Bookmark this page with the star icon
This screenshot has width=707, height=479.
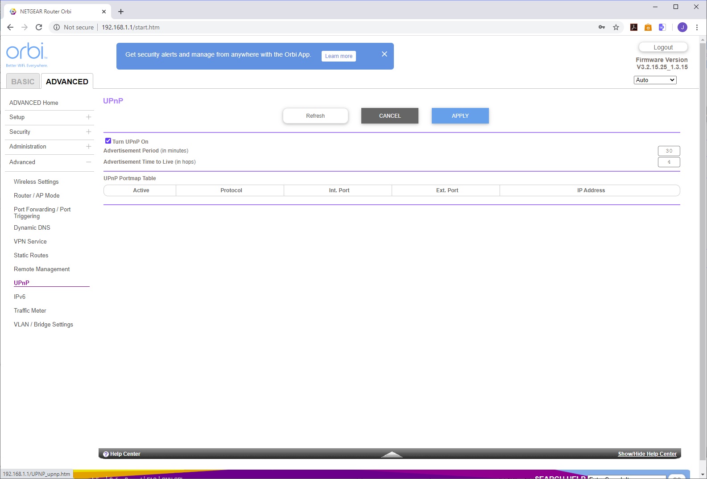616,27
